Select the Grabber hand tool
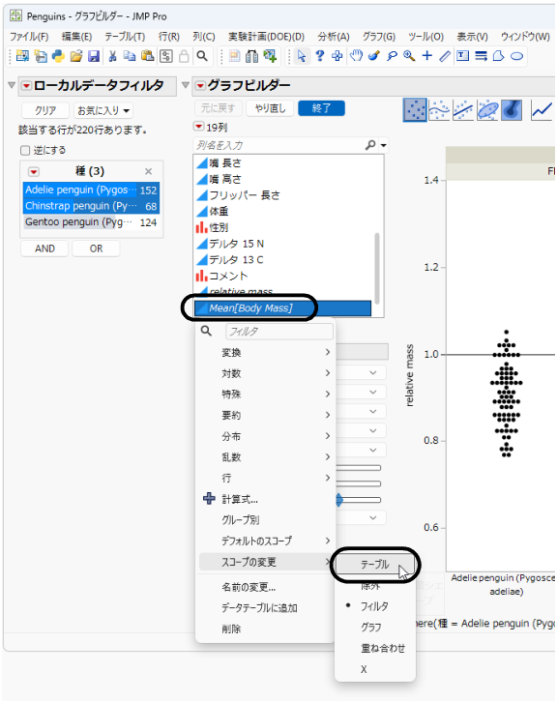This screenshot has width=557, height=702. point(356,56)
